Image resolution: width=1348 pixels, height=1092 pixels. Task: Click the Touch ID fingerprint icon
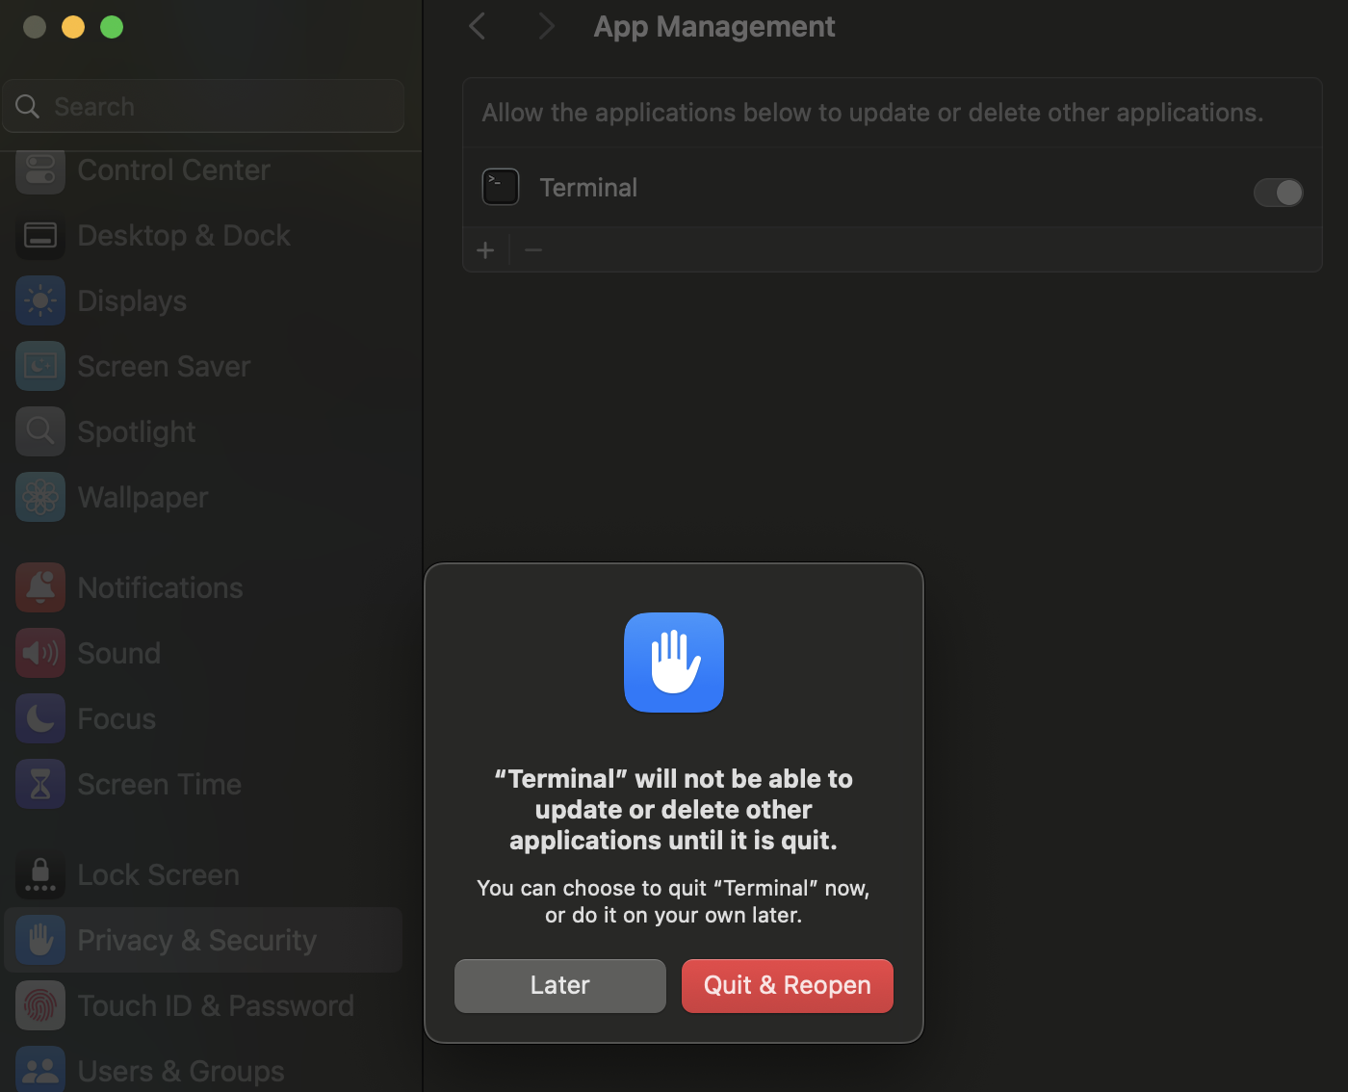pyautogui.click(x=40, y=1005)
